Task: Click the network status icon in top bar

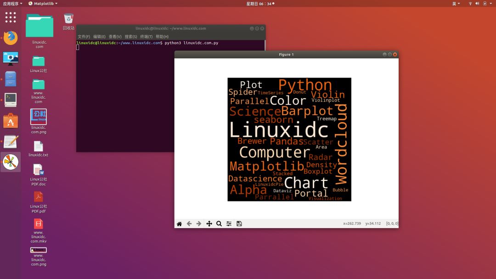Action: pos(470,4)
